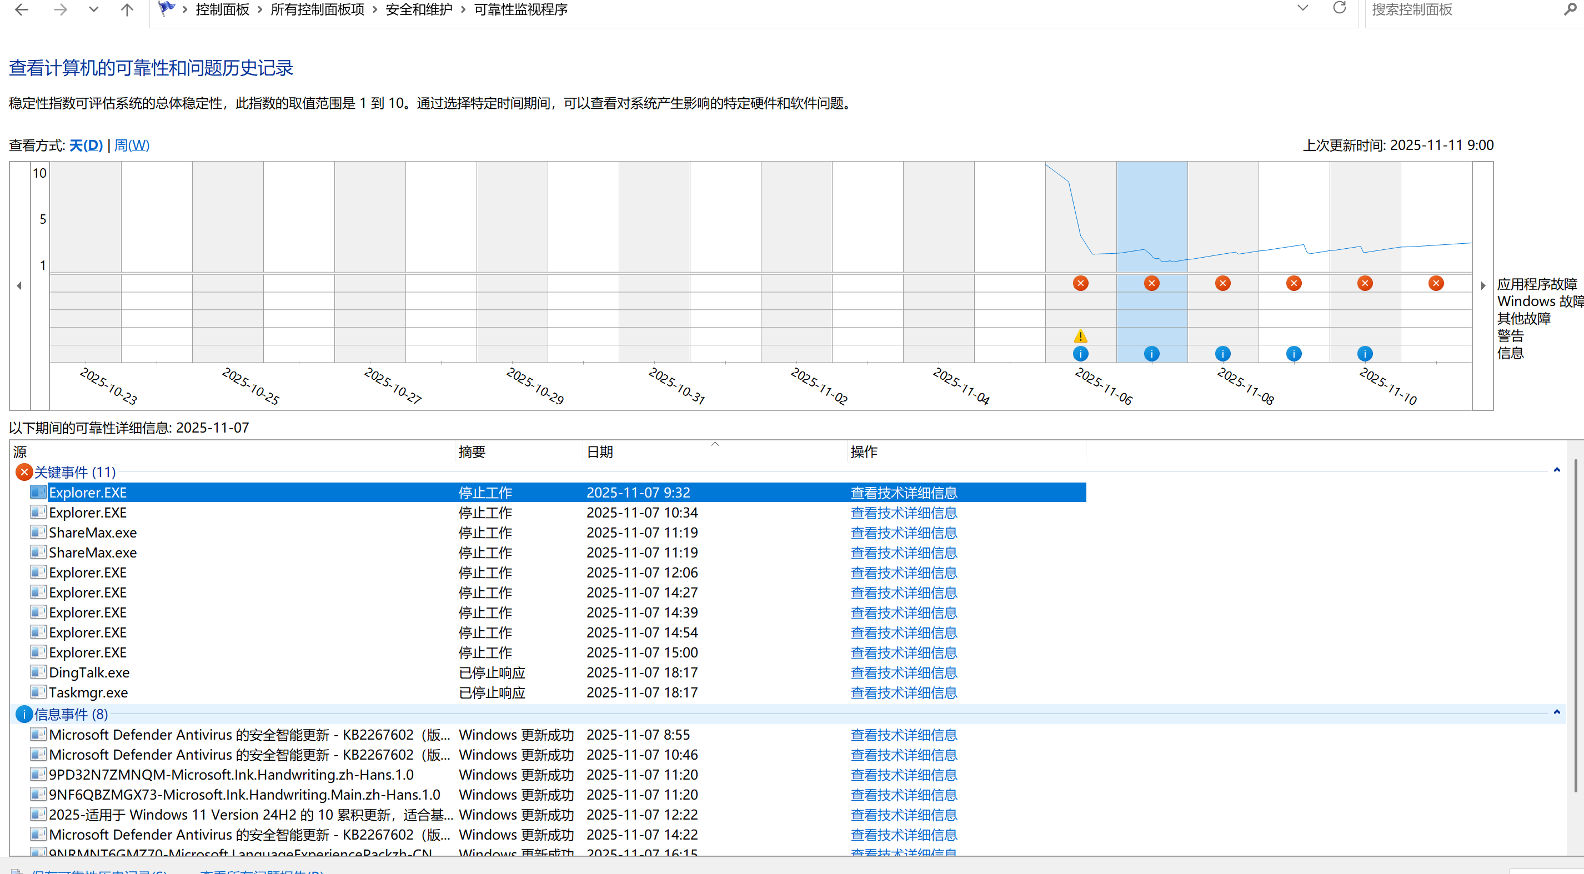Go back with the left arrow button
The height and width of the screenshot is (874, 1584).
[22, 9]
